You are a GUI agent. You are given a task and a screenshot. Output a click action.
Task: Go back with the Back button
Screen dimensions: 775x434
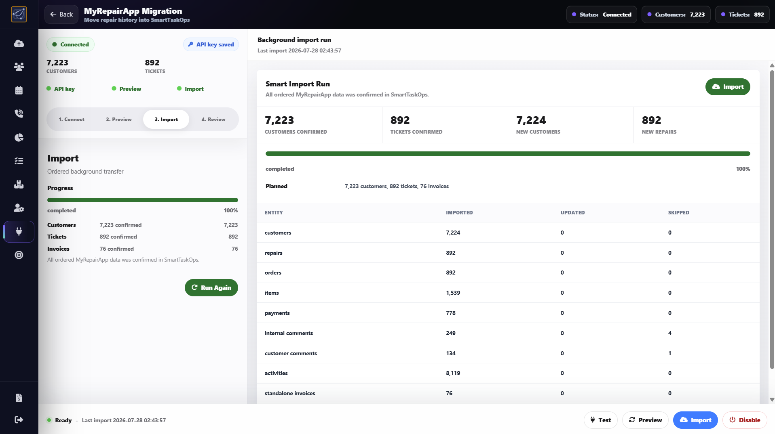[x=61, y=15]
